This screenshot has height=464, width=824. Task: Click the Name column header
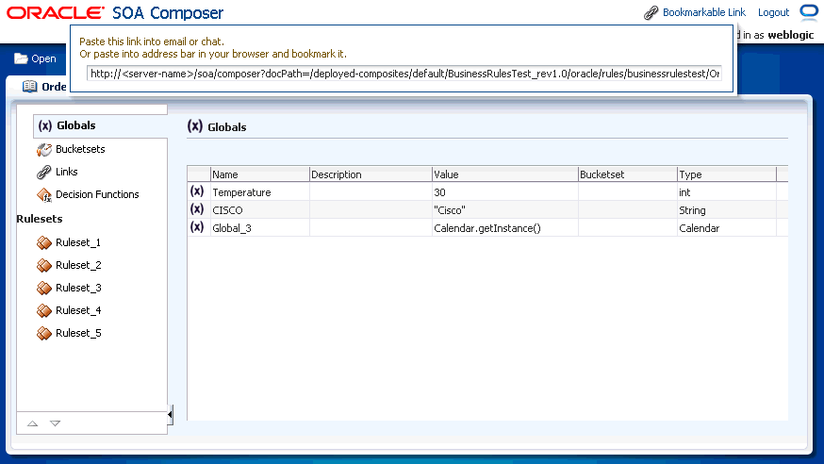(259, 174)
